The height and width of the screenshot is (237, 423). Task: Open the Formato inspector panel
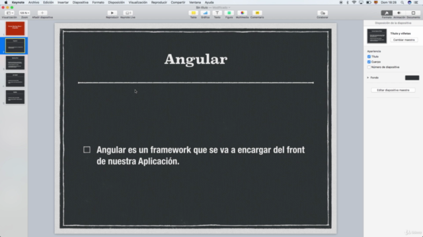coord(387,13)
